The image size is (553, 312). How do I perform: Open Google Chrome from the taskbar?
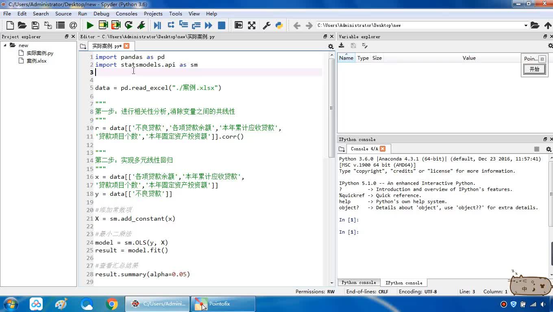click(112, 304)
